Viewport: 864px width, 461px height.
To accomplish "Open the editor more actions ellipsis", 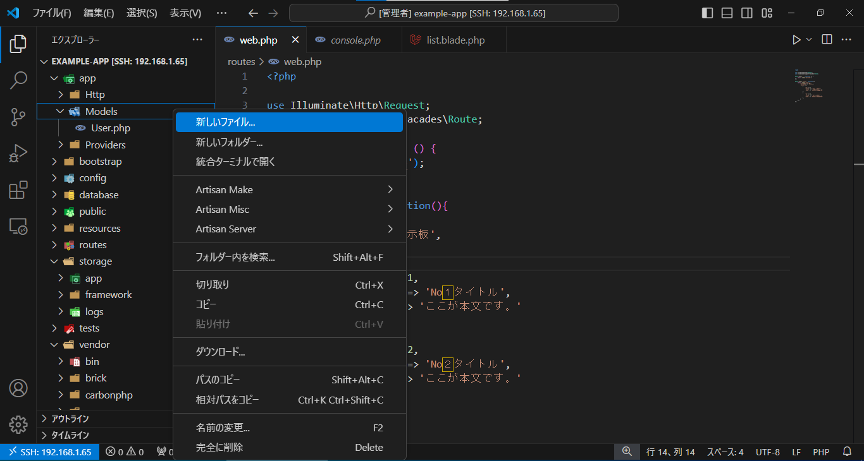I will click(847, 40).
